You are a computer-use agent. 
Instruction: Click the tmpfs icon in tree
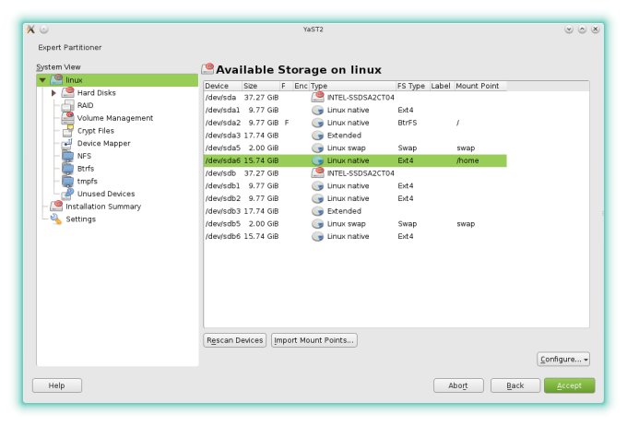coord(67,182)
